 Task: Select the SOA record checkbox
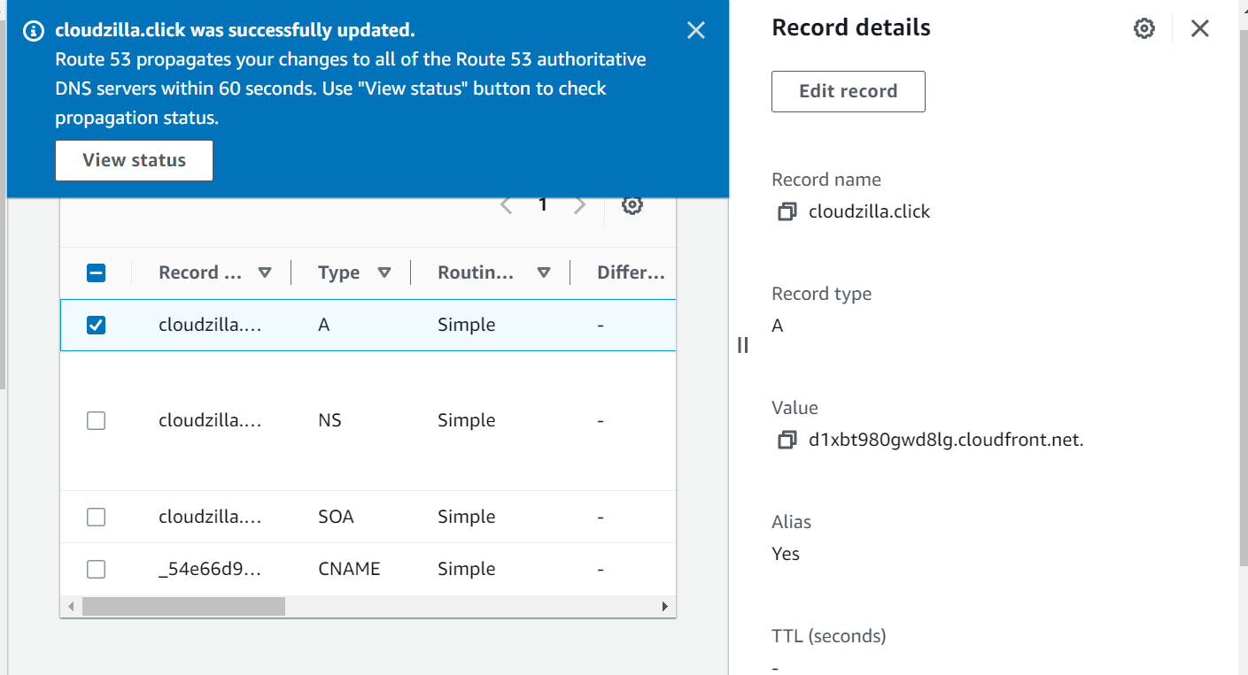point(97,517)
